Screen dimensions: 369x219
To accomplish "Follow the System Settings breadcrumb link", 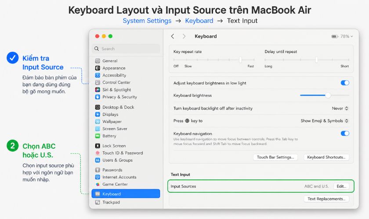I will point(147,21).
